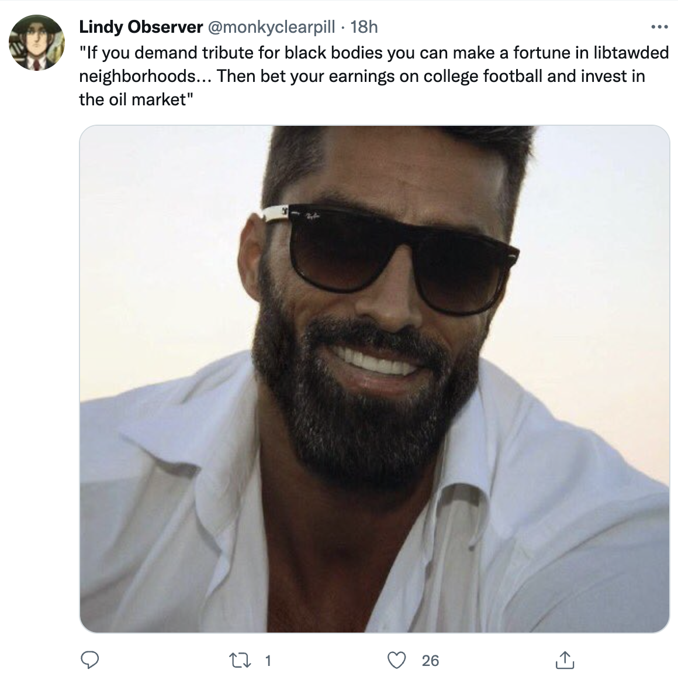Open Lindy Observer's anime profile avatar

[x=37, y=43]
